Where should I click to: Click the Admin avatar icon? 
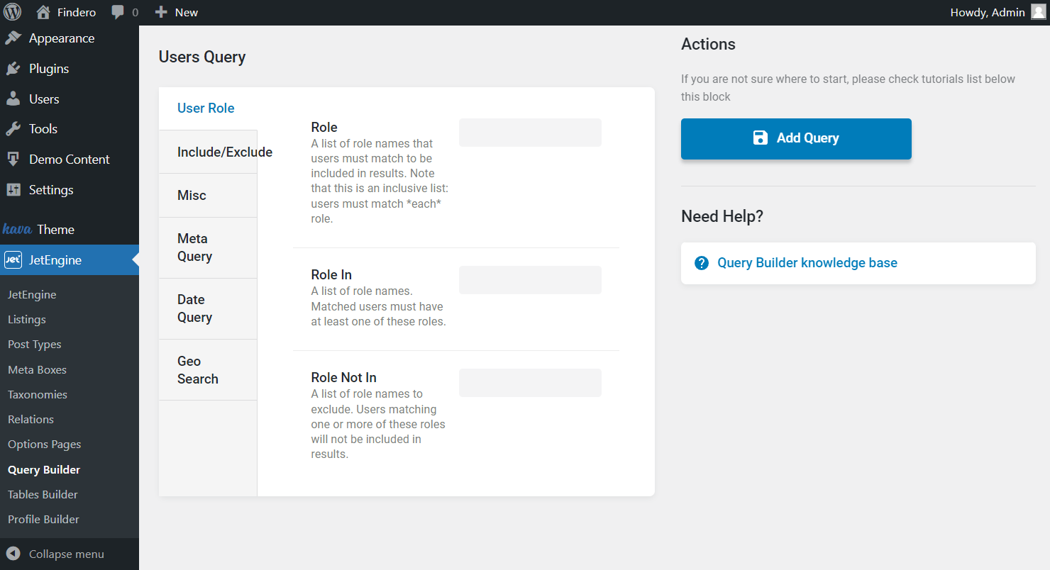coord(1039,12)
